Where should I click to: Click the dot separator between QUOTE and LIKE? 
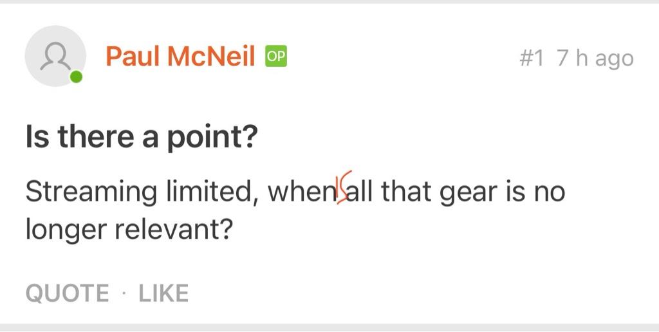click(x=124, y=293)
